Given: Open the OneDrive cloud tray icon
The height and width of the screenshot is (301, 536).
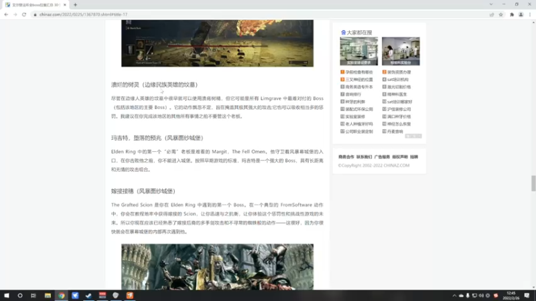Looking at the screenshot, I should (461, 296).
